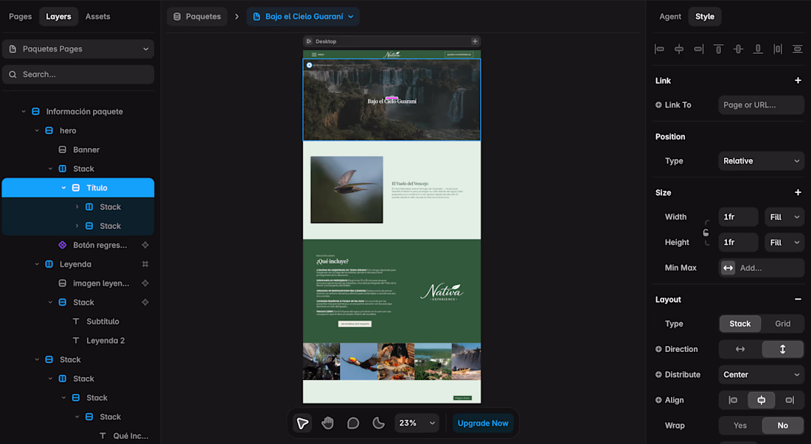Select the hand pan tool
The width and height of the screenshot is (811, 444).
pos(328,423)
